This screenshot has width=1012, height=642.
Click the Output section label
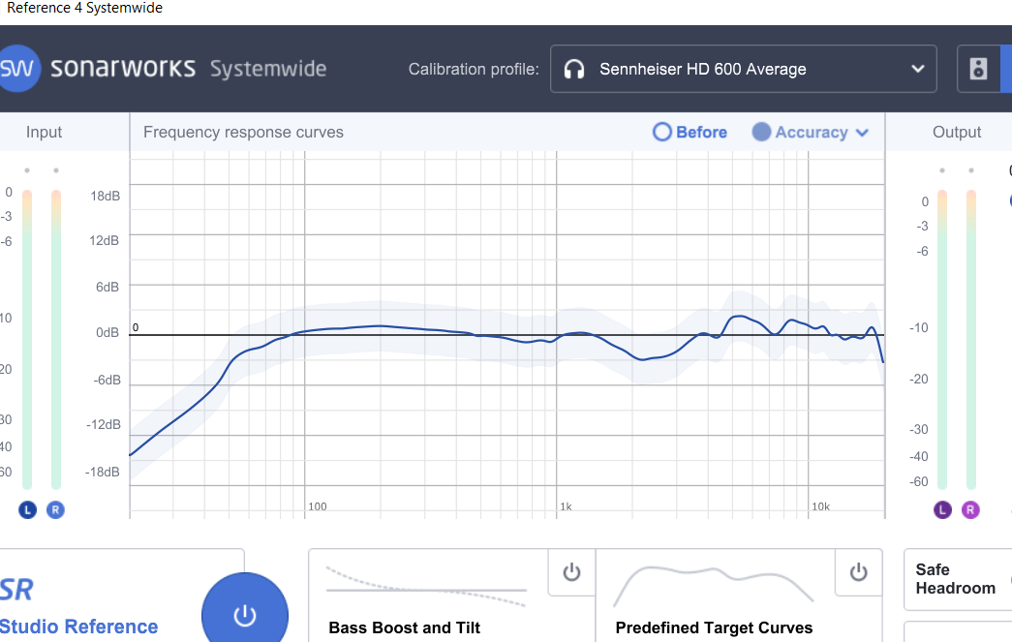(x=957, y=133)
